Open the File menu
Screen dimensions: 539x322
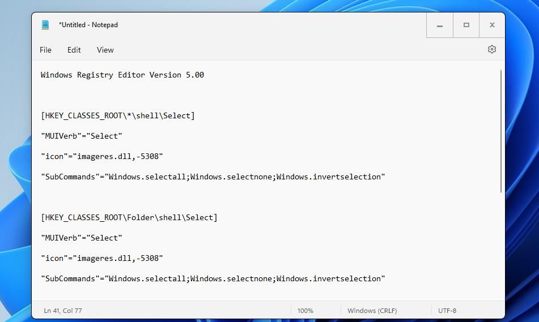[45, 50]
